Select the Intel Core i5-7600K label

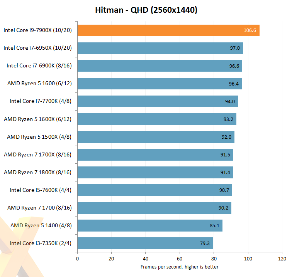point(41,190)
